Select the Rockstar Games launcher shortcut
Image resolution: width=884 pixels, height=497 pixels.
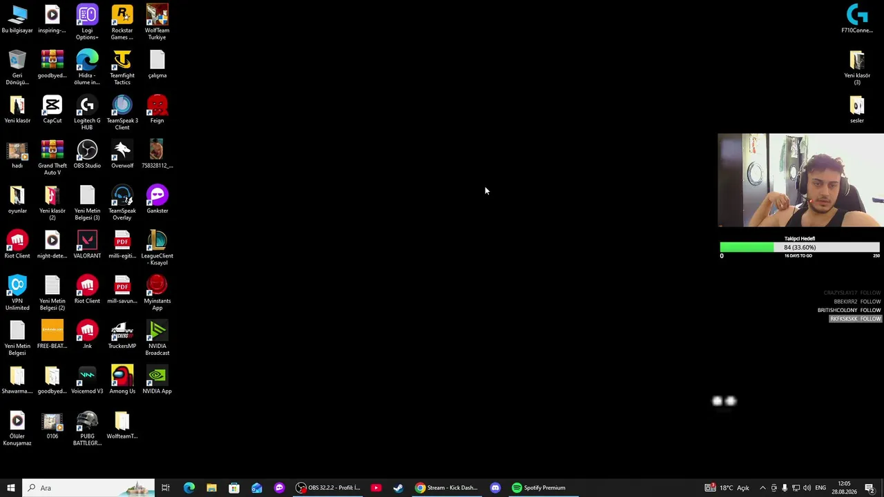(x=122, y=22)
